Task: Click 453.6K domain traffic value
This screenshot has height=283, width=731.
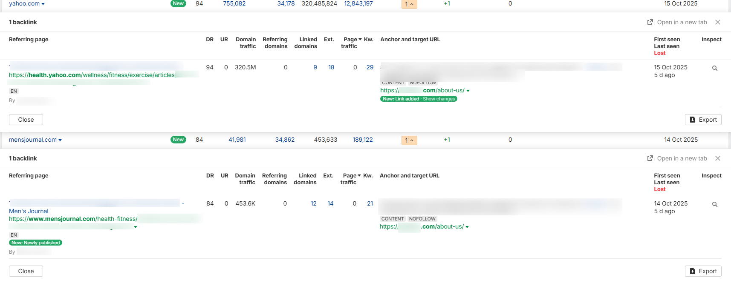Action: point(246,203)
